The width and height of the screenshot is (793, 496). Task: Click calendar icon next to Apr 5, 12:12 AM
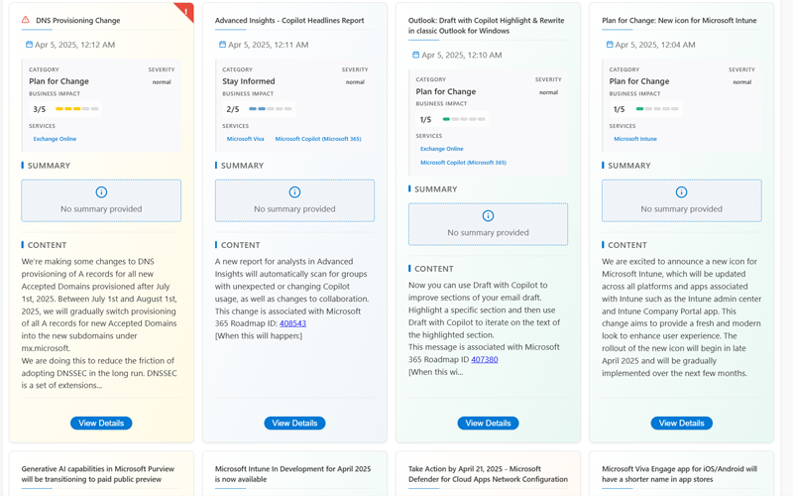(x=30, y=45)
